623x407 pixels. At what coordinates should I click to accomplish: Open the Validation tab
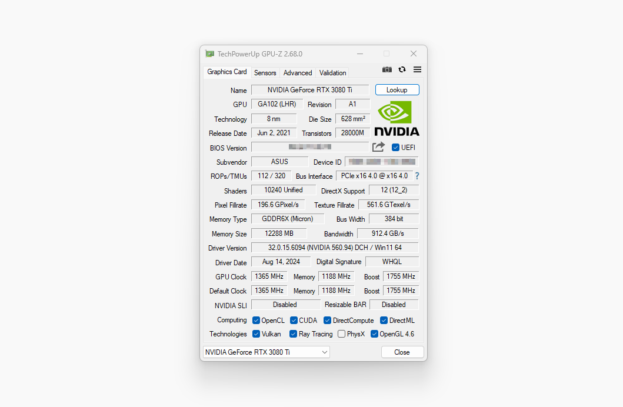click(332, 73)
